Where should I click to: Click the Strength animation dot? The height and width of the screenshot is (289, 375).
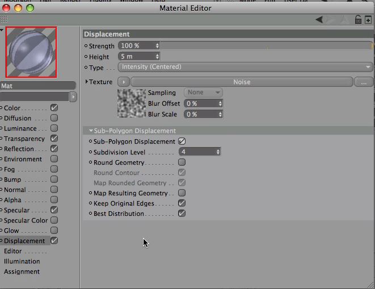(86, 46)
